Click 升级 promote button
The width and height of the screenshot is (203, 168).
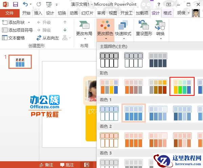(x=44, y=23)
